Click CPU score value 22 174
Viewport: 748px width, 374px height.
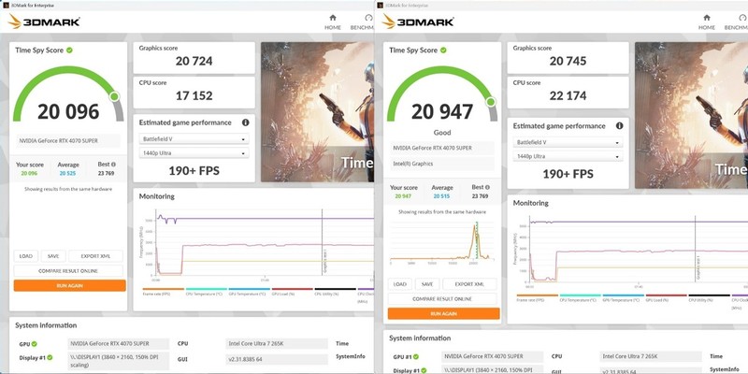point(568,95)
